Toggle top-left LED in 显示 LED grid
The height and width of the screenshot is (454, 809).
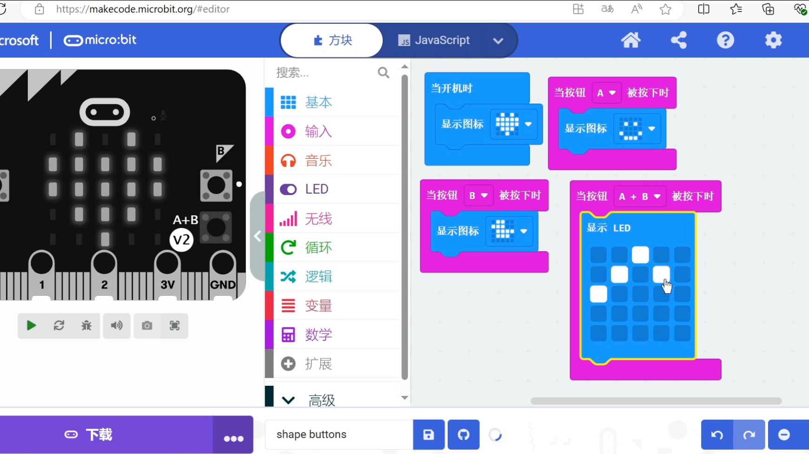598,255
